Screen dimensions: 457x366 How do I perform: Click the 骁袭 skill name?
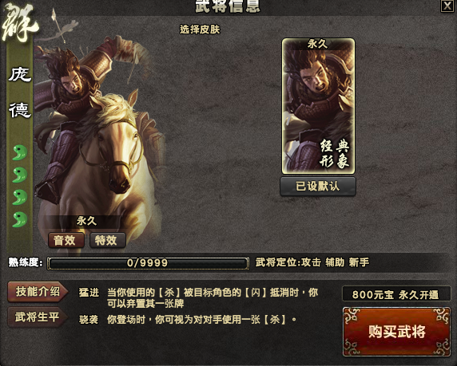click(89, 320)
